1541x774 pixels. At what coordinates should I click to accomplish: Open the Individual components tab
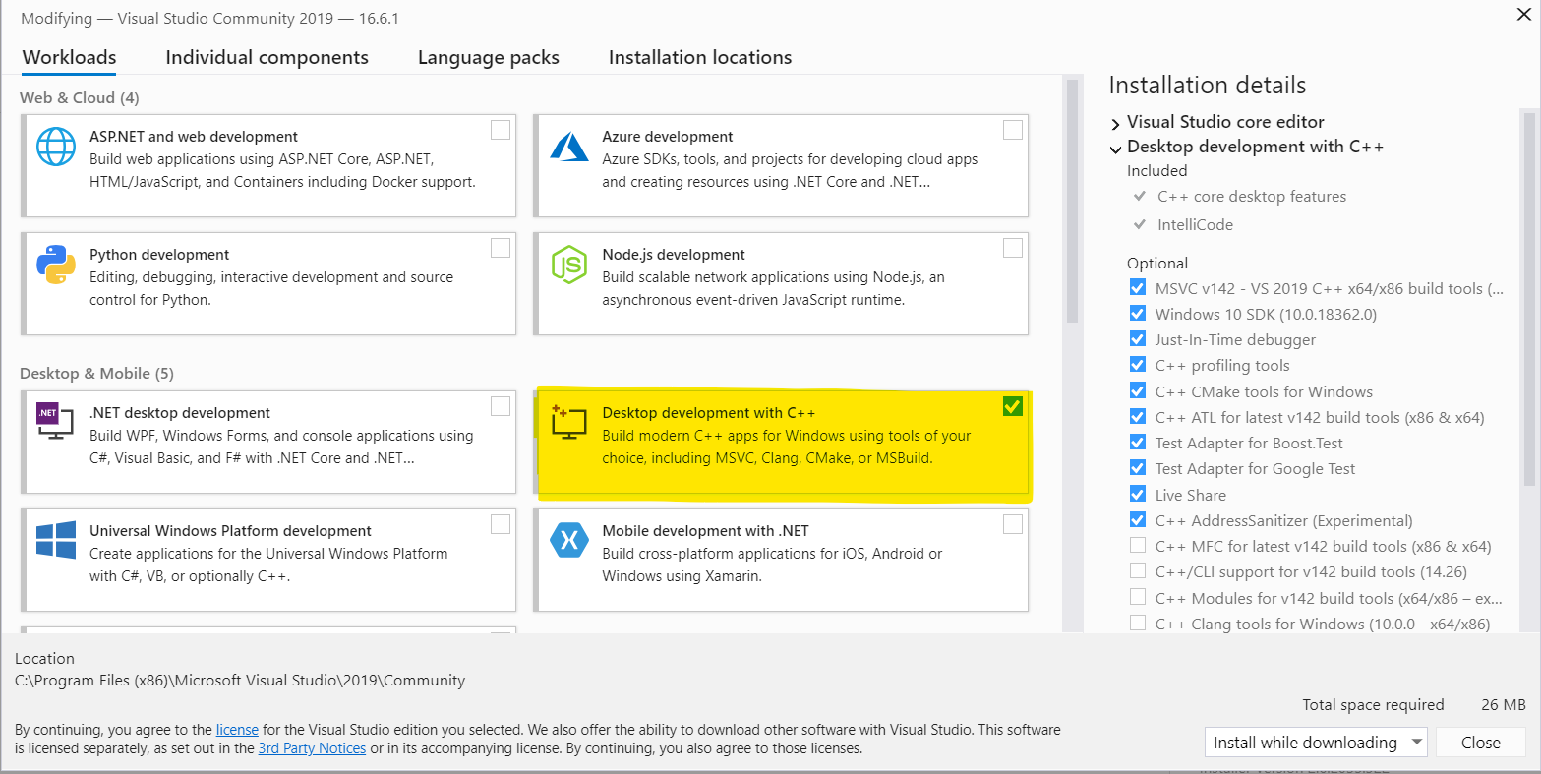point(267,57)
